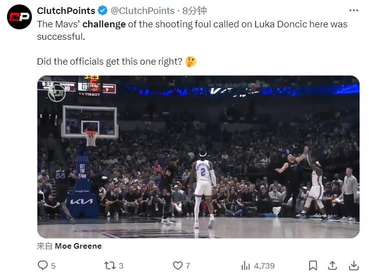Open the three-dot more options menu
Image resolution: width=369 pixels, height=277 pixels.
(x=354, y=10)
